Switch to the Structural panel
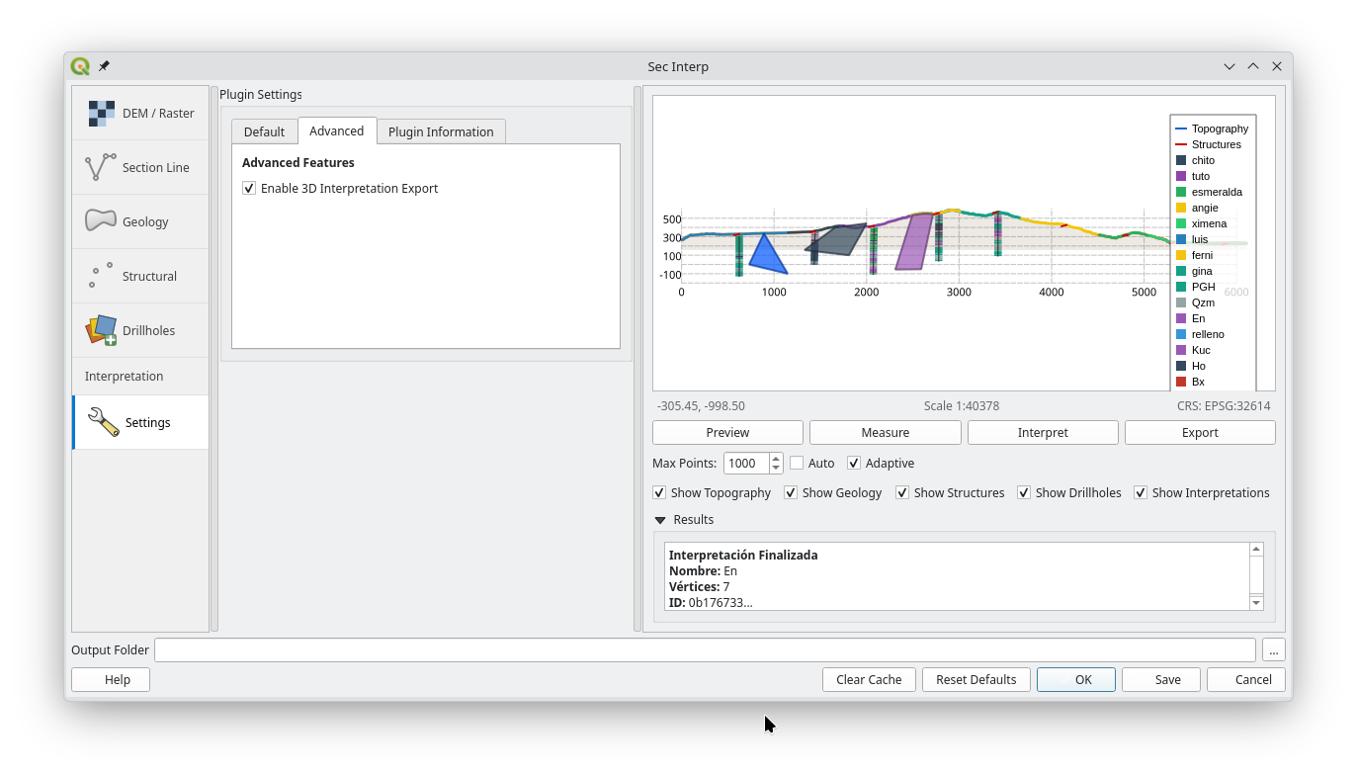Image resolution: width=1357 pixels, height=777 pixels. [140, 275]
